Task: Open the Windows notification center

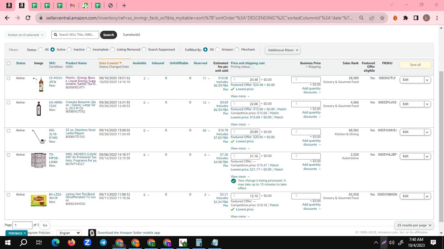Action: click(433, 242)
